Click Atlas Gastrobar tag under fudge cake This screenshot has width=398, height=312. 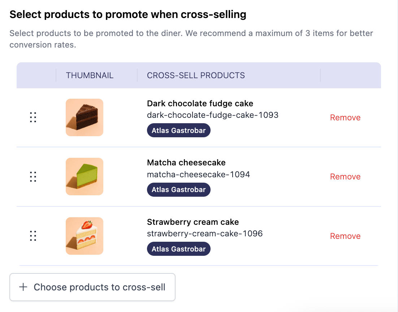179,130
